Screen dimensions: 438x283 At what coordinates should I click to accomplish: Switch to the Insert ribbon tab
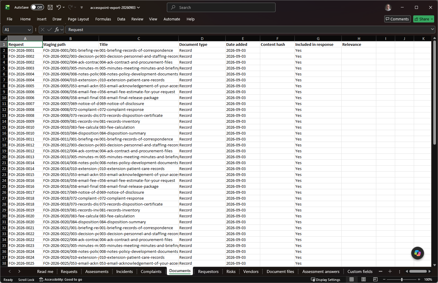pyautogui.click(x=42, y=19)
